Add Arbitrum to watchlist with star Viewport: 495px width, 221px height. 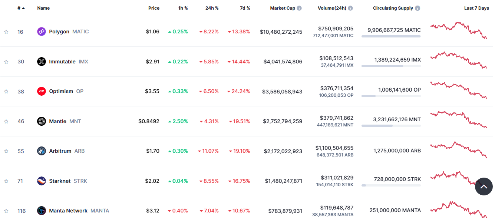click(6, 151)
